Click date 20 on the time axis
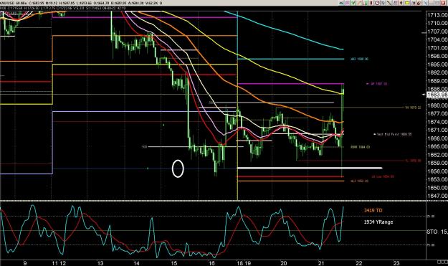Image resolution: width=448 pixels, height=266 pixels. [283, 263]
